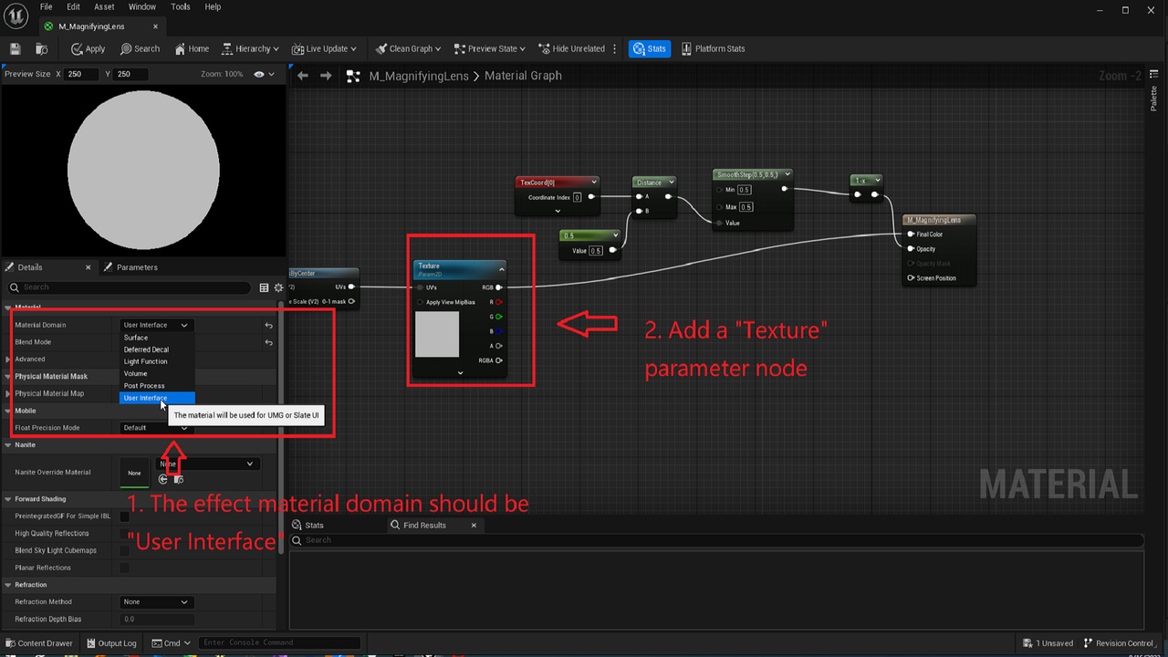Open the graph Search tool
This screenshot has width=1168, height=657.
[140, 48]
